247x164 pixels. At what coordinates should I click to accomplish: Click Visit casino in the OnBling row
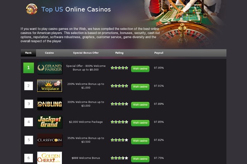pos(140,105)
